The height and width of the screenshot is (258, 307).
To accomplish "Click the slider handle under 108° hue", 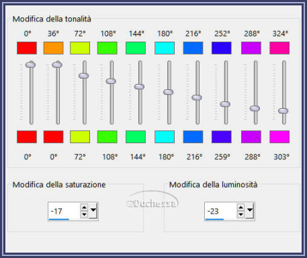I will (x=111, y=81).
